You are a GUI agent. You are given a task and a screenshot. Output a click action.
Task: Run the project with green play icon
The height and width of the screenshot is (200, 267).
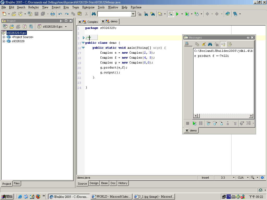click(177, 14)
